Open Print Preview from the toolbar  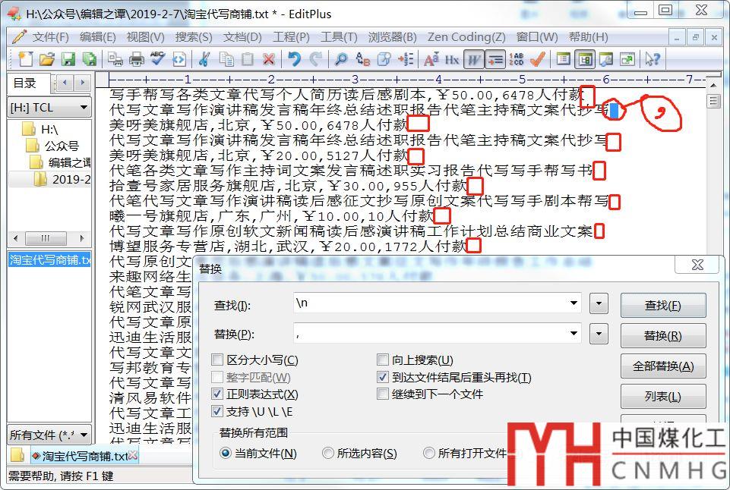pos(115,59)
